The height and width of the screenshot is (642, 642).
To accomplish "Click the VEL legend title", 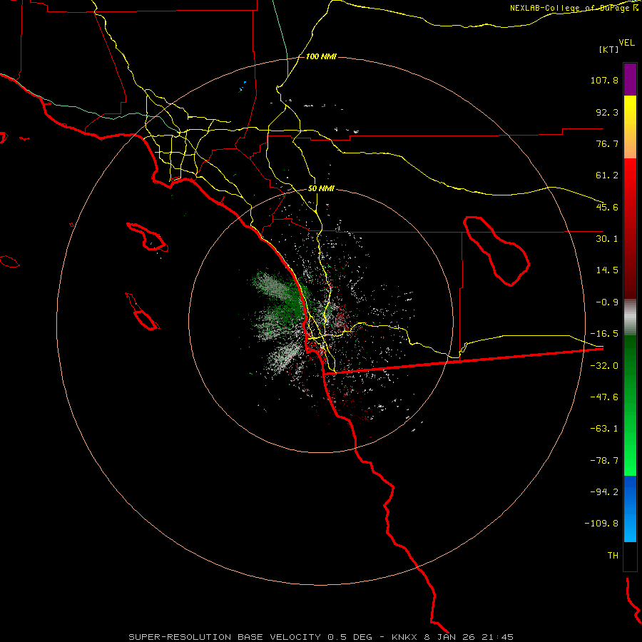I will click(626, 43).
